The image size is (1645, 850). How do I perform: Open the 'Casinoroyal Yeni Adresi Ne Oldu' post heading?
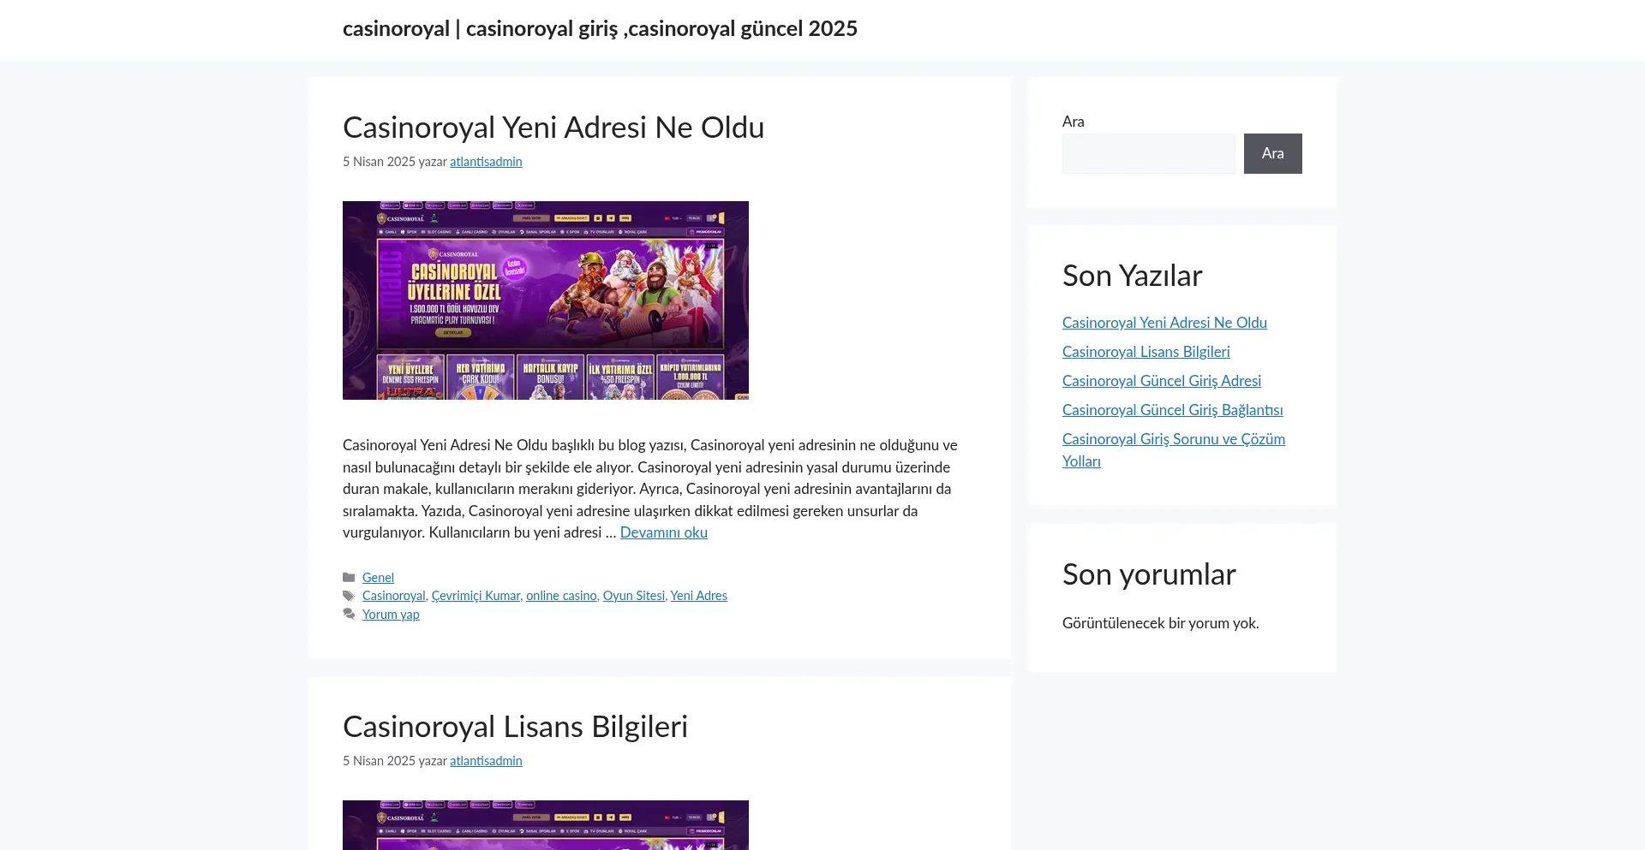[553, 128]
